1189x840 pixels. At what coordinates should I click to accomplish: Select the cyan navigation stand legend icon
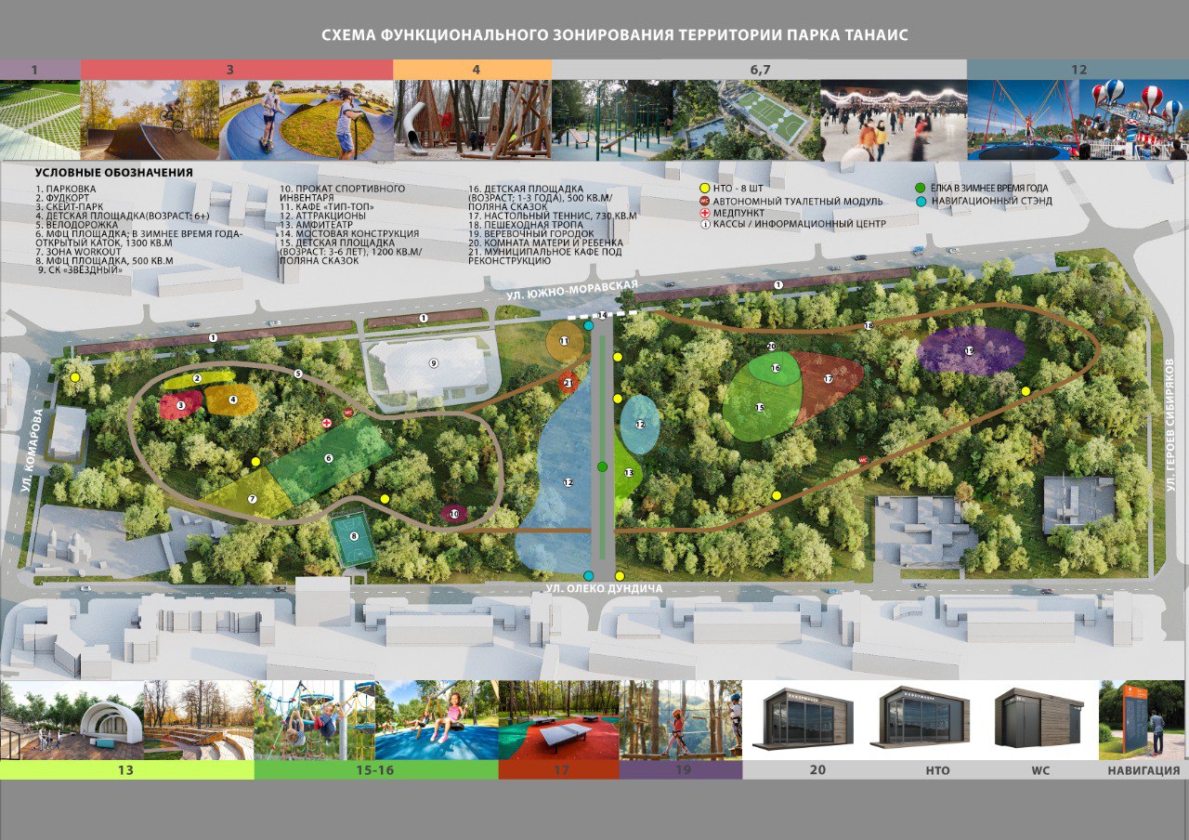click(x=920, y=201)
